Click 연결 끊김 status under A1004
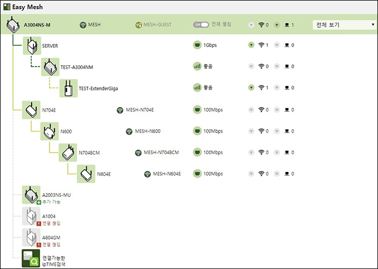This screenshot has height=269, width=378. click(51, 224)
